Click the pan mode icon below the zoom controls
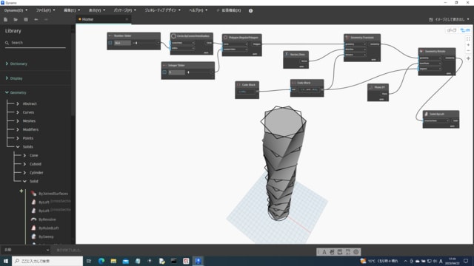This screenshot has height=266, width=474. (x=468, y=58)
